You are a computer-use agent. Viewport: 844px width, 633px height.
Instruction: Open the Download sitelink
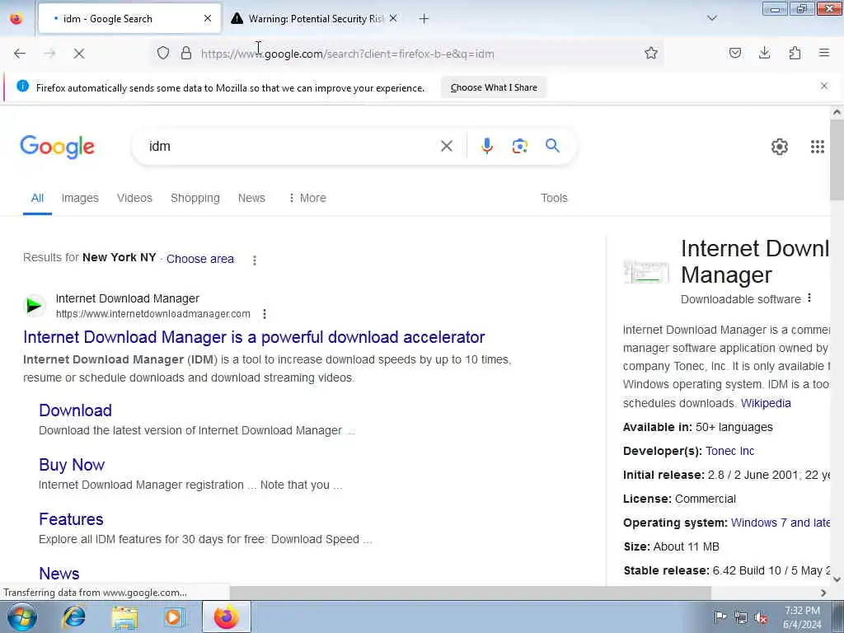coord(75,410)
